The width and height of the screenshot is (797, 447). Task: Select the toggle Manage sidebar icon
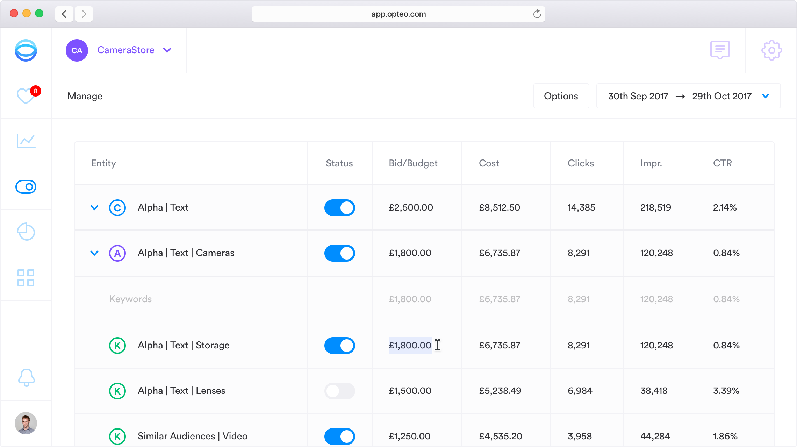26,187
